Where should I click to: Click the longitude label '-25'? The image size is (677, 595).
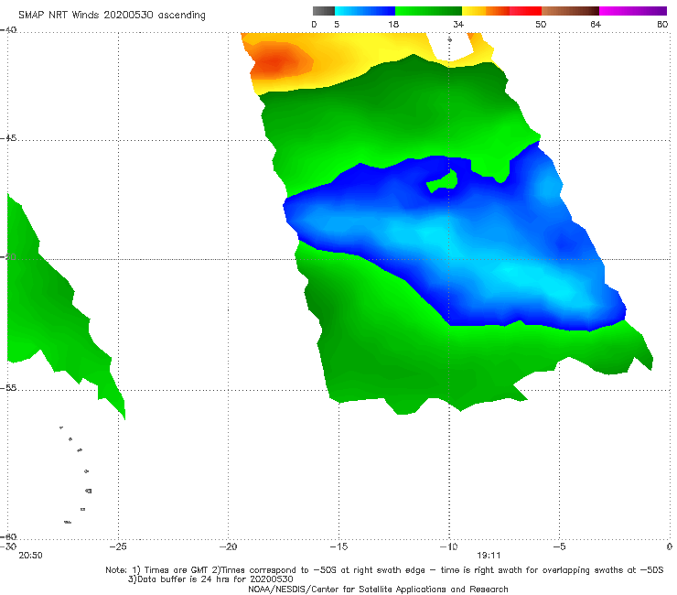click(x=118, y=546)
